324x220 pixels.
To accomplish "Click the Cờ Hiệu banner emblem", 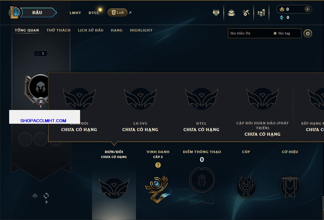I will (x=290, y=187).
